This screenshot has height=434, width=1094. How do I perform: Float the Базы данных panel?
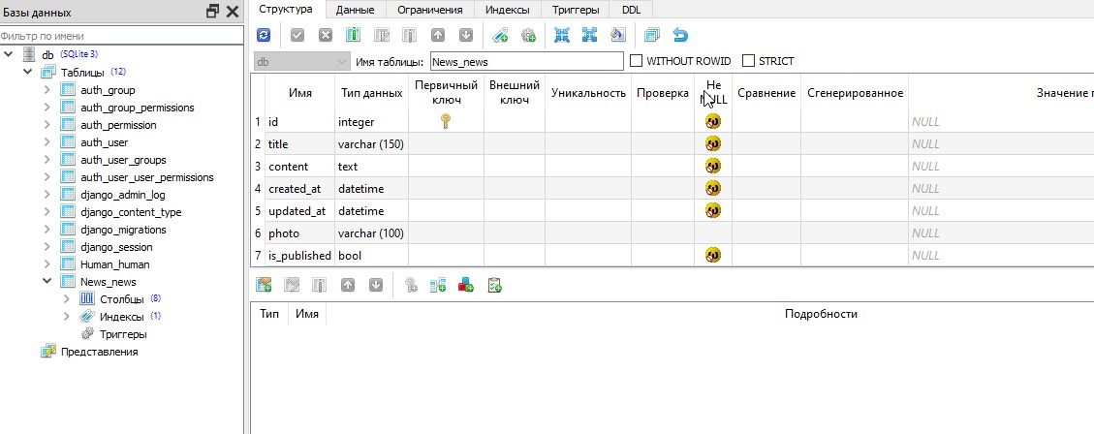tap(212, 12)
